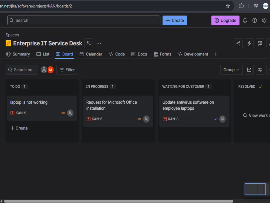Viewport: 270px width, 203px height.
Task: Open the project more actions ellipsis
Action: 99,43
